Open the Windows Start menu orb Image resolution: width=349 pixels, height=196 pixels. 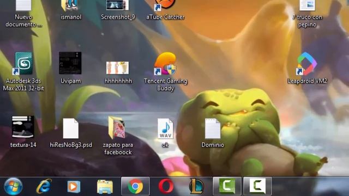pos(13,186)
